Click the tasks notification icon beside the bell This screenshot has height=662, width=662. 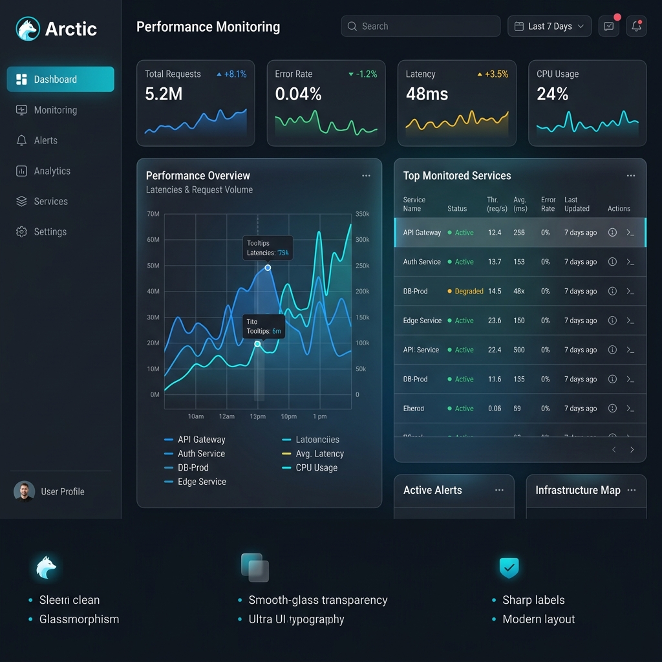tap(609, 26)
